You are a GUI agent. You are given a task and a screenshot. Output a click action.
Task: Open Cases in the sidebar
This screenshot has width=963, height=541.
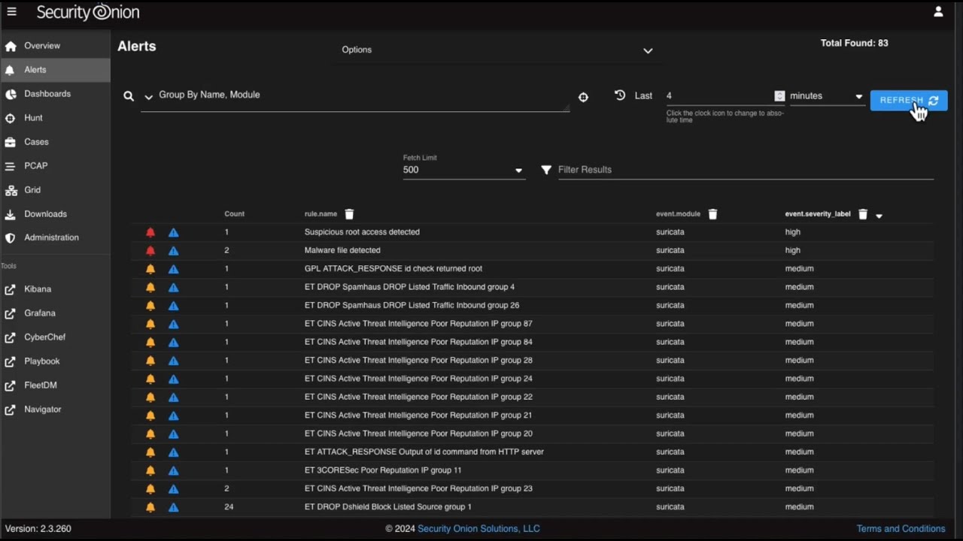(55, 142)
